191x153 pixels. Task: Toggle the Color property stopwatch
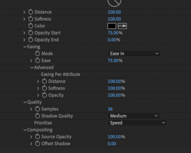click(31, 26)
